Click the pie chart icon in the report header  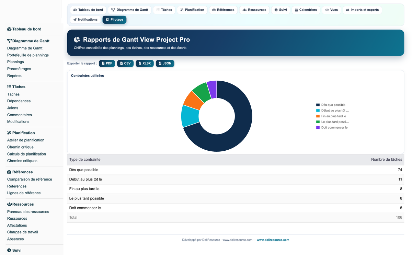[x=77, y=40]
